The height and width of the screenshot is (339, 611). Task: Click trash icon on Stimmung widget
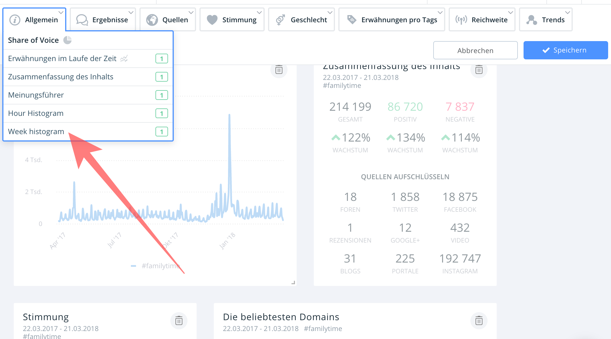coord(179,320)
